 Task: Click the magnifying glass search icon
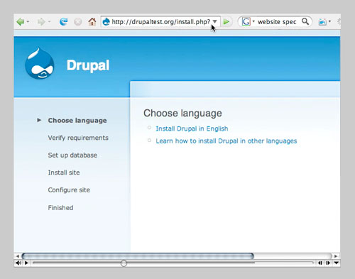(x=305, y=21)
